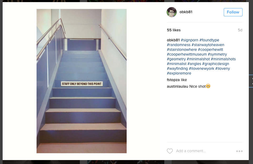Open the #stairwaytoheaven hashtag
Viewport: 253px width, 164px height.
tap(208, 45)
